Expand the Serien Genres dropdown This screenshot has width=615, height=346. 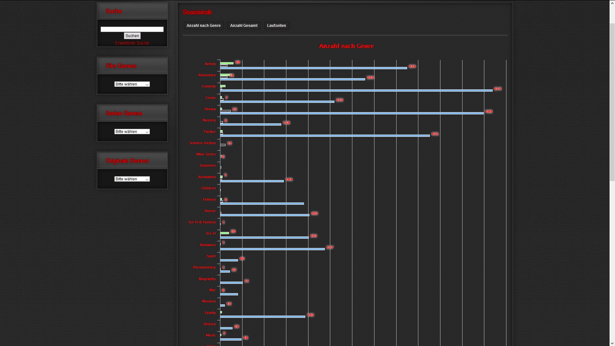[132, 132]
